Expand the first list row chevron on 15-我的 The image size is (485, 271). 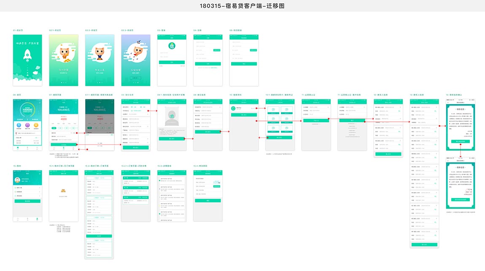pyautogui.click(x=40, y=188)
